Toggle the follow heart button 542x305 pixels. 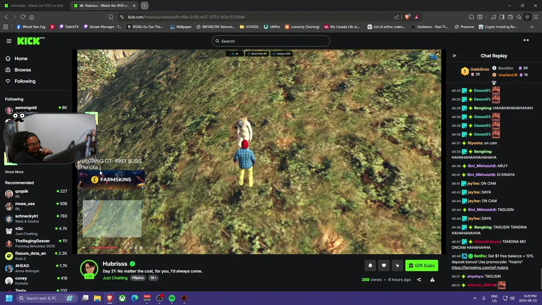pos(384,266)
